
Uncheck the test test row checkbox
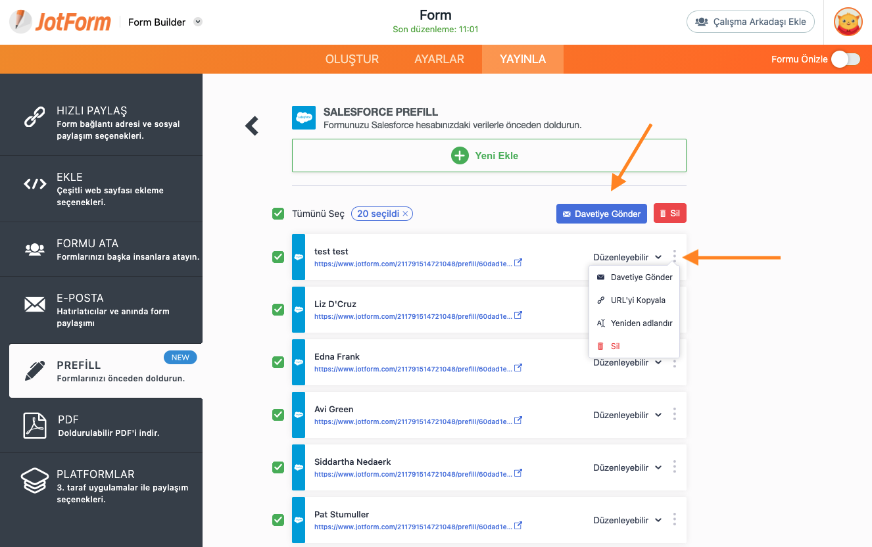(x=278, y=257)
